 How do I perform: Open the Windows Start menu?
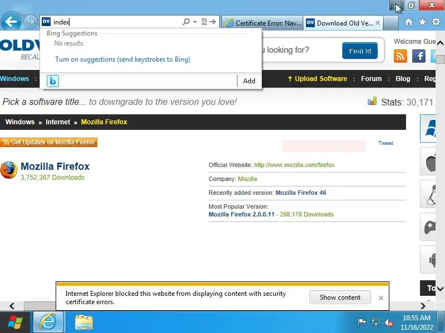[15, 322]
